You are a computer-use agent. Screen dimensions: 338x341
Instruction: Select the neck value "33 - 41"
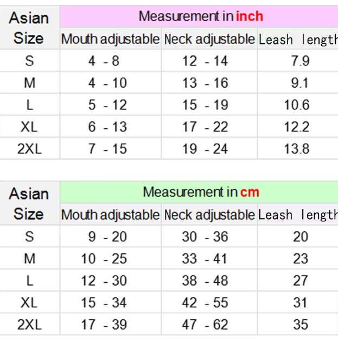tap(205, 259)
